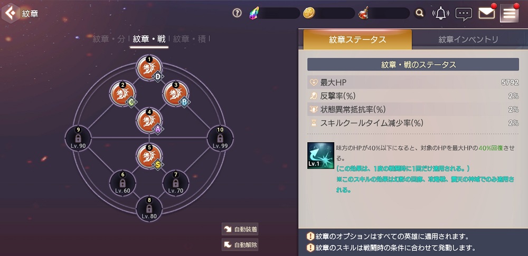Select the 紋章ステータス tab
This screenshot has height=256, width=528.
pos(357,40)
